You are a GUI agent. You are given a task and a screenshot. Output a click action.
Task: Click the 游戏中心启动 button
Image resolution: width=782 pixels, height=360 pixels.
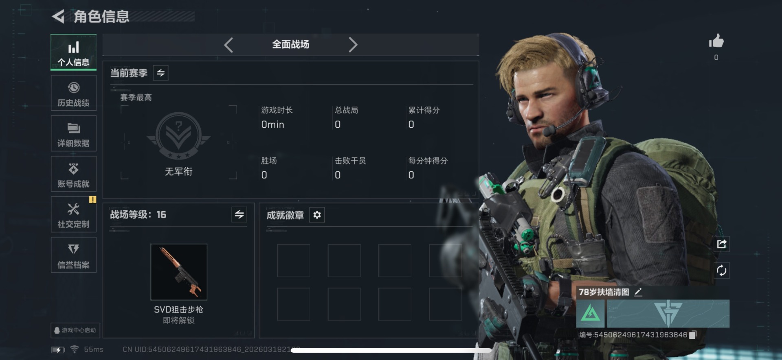click(75, 330)
